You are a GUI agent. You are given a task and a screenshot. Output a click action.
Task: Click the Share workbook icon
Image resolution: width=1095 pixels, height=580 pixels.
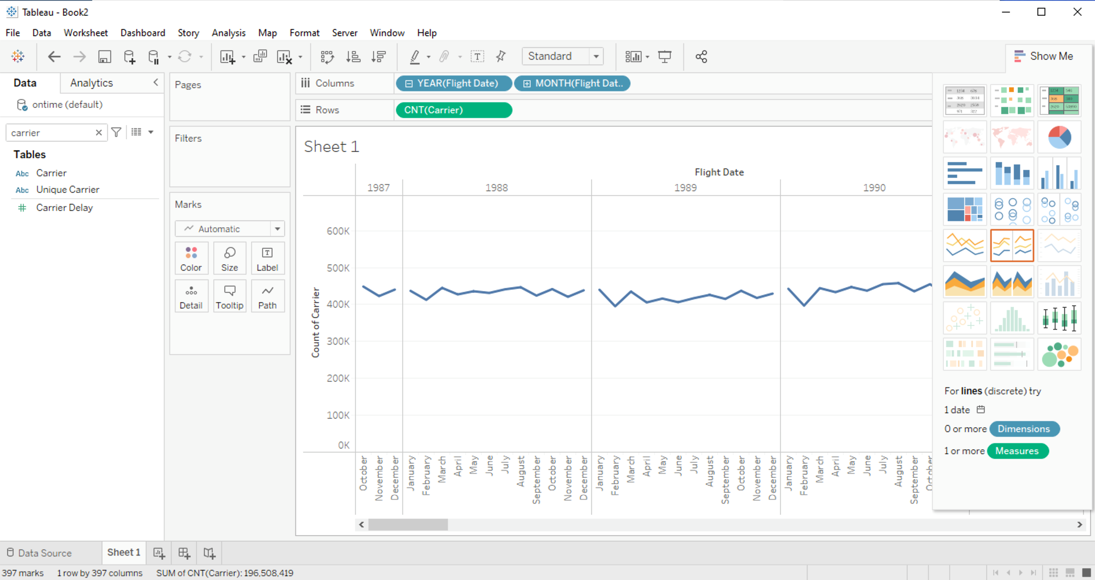[x=701, y=57]
